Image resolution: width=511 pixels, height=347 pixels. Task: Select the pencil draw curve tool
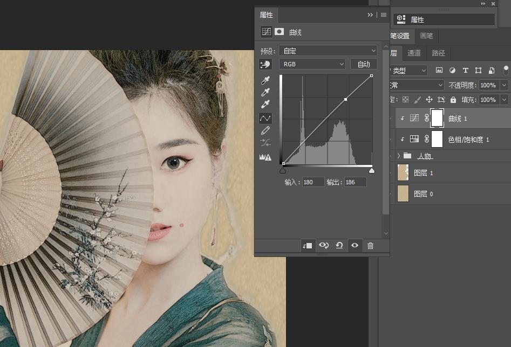pos(265,130)
